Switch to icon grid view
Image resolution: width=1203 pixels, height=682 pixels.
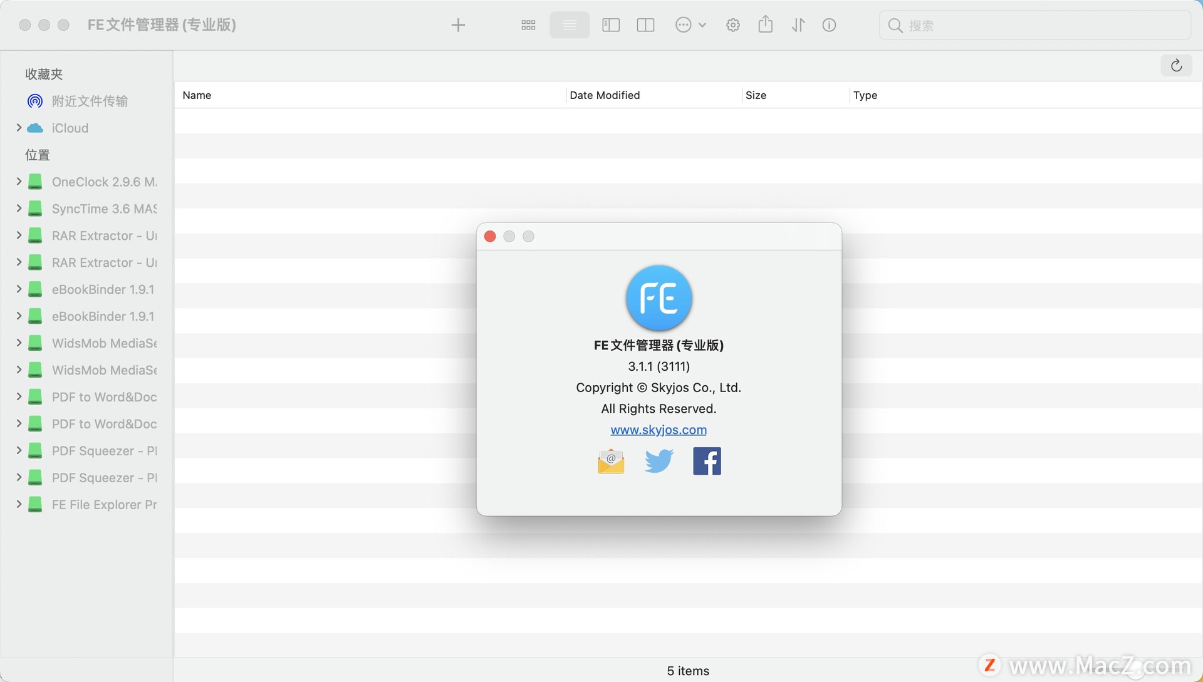click(x=528, y=25)
